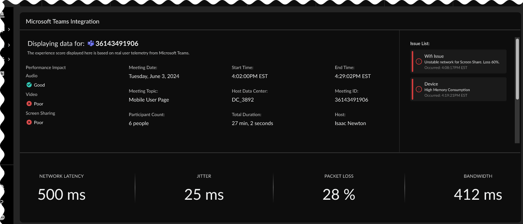Click the green check icon next to Good
This screenshot has width=523, height=224.
click(29, 85)
